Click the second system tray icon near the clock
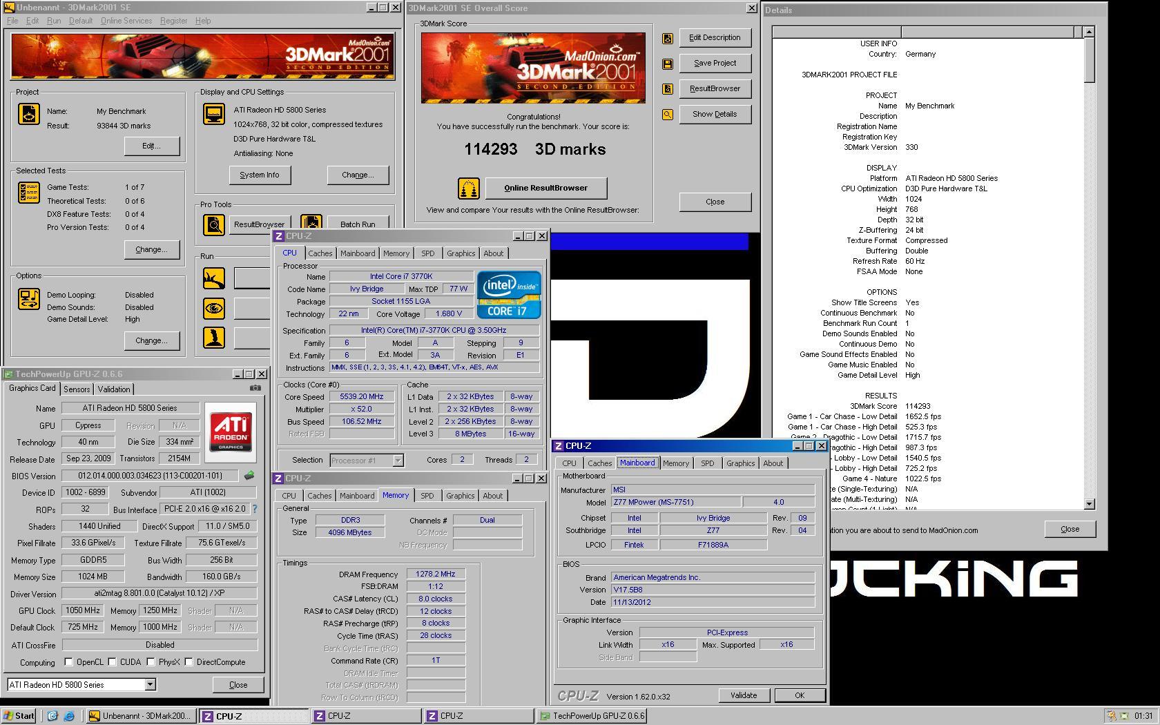 pyautogui.click(x=1124, y=716)
